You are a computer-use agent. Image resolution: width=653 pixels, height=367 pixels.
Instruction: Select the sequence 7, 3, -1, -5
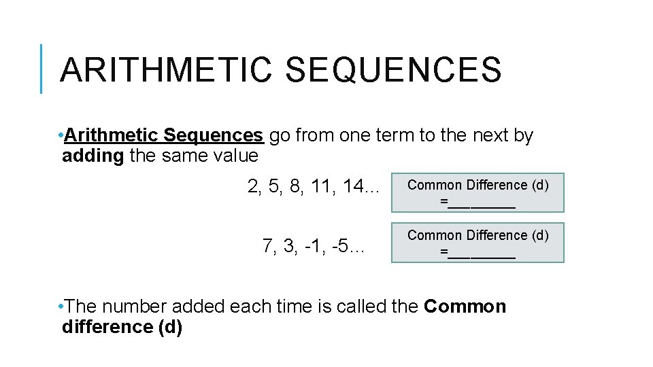coord(313,245)
